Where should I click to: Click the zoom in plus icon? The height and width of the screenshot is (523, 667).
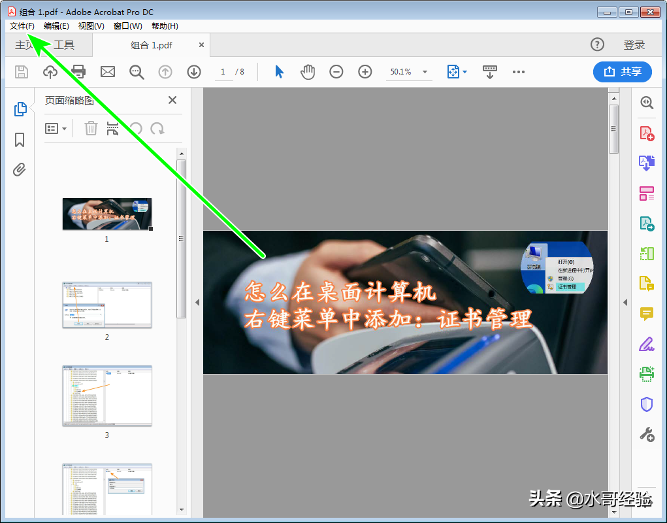tap(365, 72)
